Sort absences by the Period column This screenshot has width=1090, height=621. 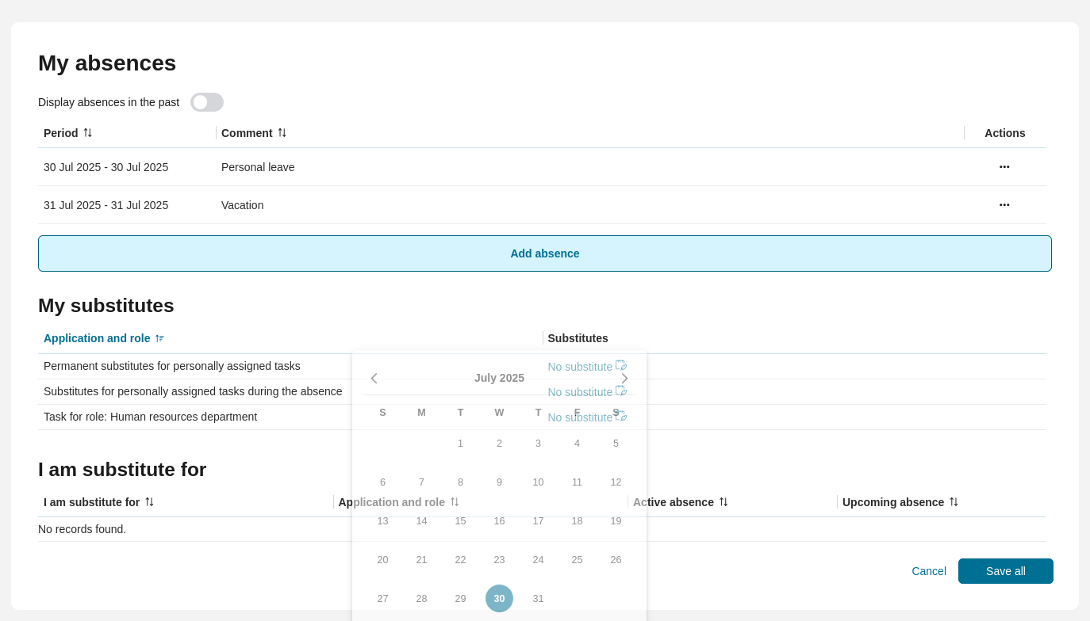coord(87,132)
